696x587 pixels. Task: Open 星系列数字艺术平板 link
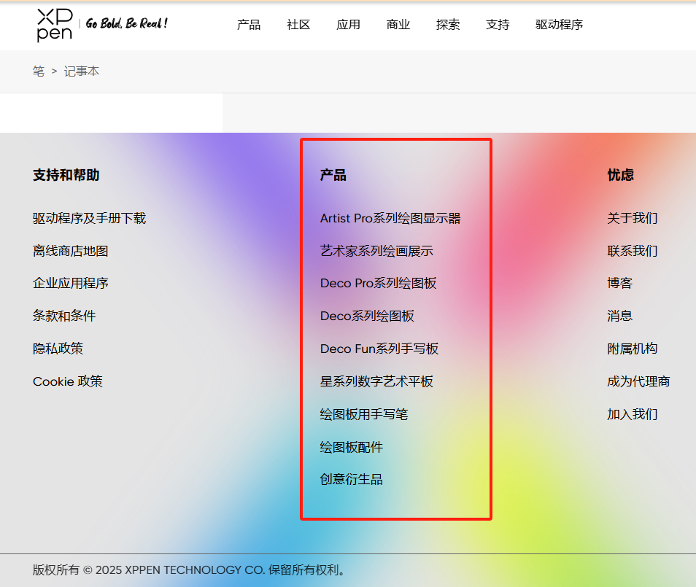click(x=376, y=381)
